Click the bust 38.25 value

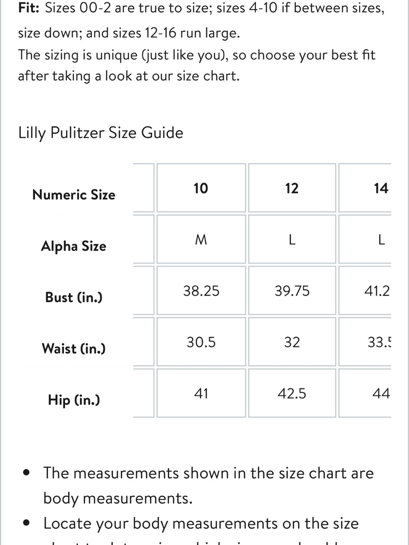pyautogui.click(x=201, y=291)
